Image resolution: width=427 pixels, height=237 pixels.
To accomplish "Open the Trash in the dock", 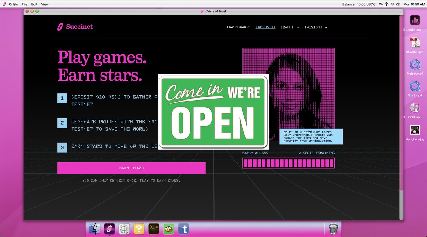I will click(333, 229).
